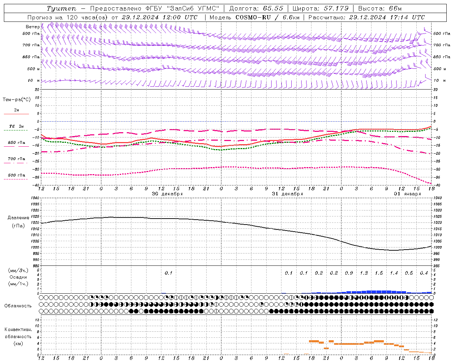Select the 'Высота: 66м' elevation text

click(380, 8)
